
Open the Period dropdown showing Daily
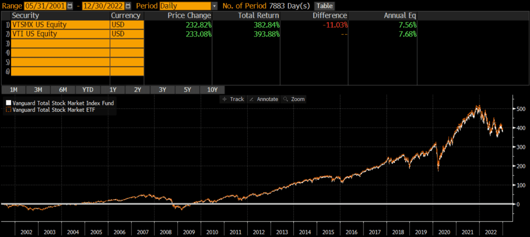click(214, 6)
